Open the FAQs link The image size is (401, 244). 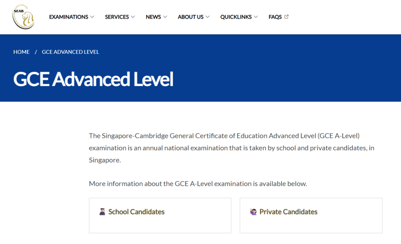pyautogui.click(x=275, y=17)
